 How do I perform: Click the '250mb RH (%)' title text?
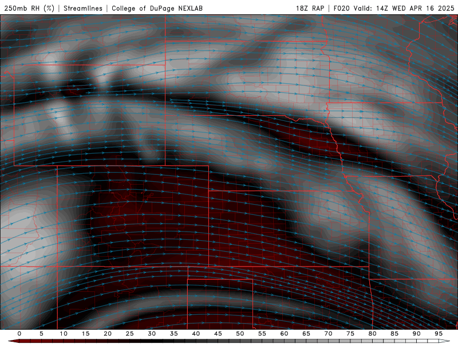30,8
